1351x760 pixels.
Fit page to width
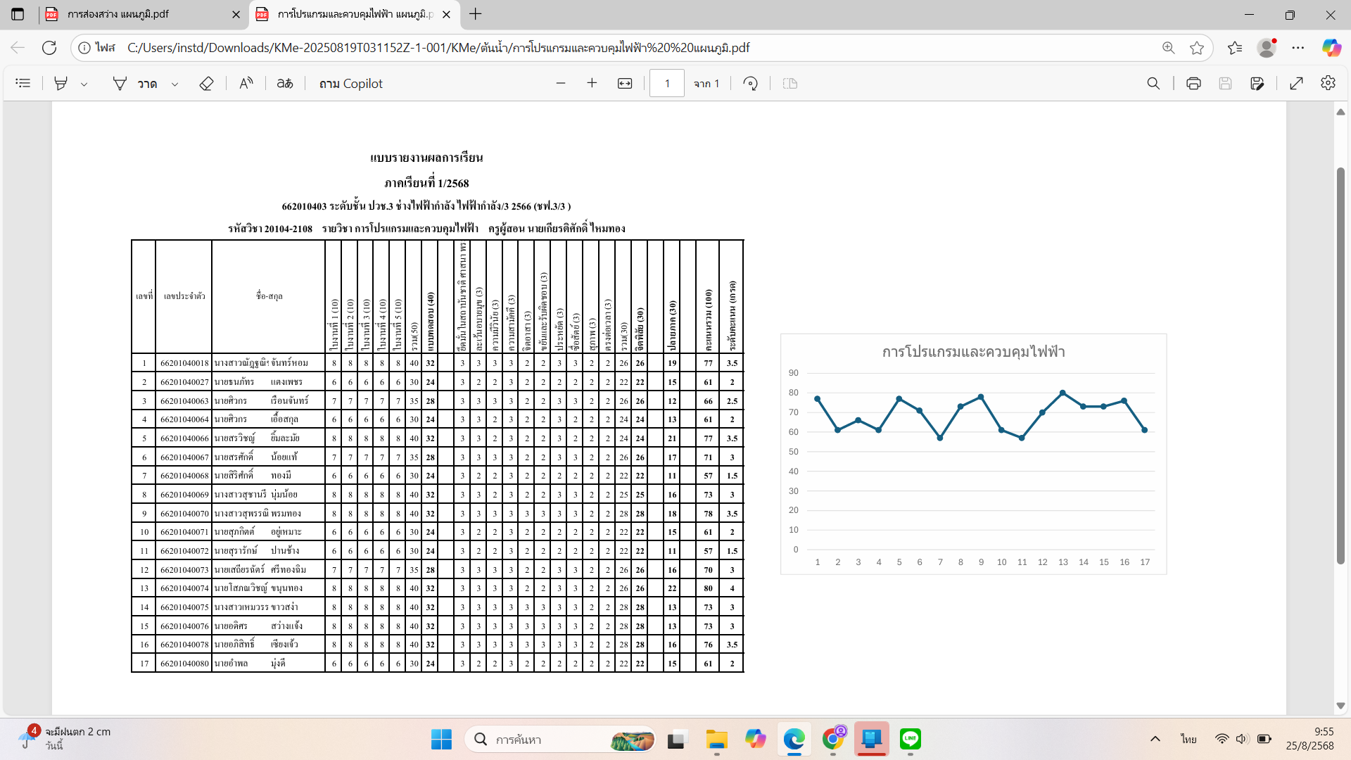(625, 83)
